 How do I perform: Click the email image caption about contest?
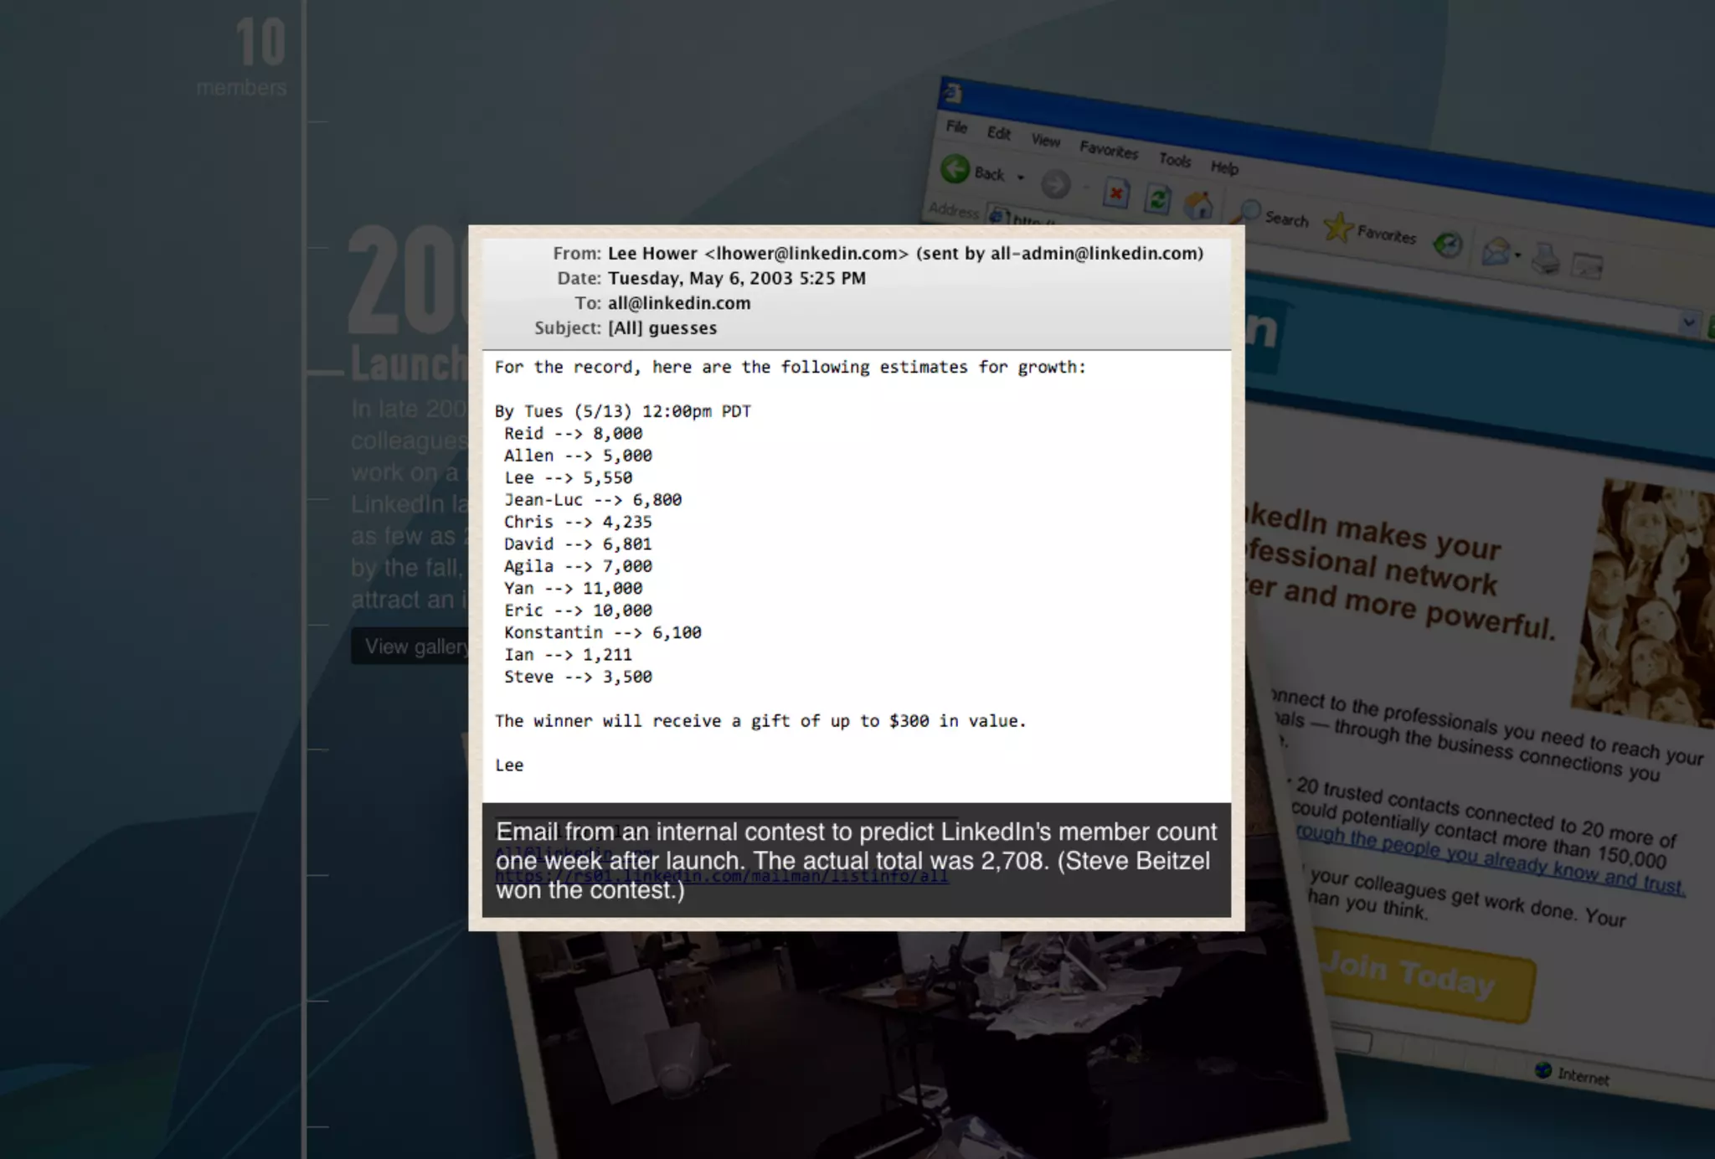click(x=856, y=861)
